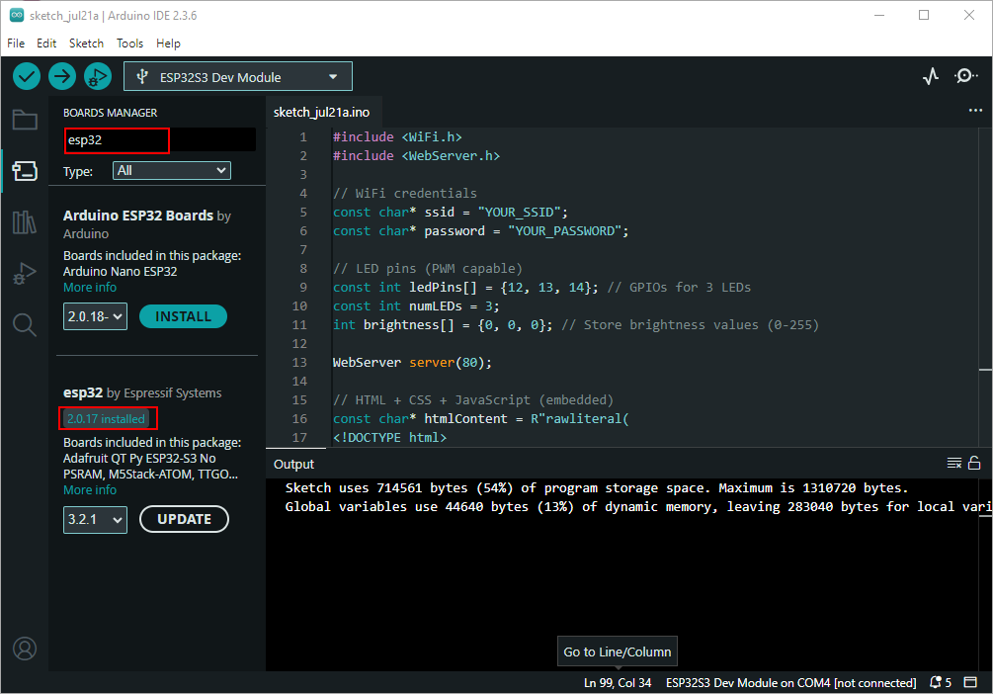This screenshot has height=694, width=993.
Task: Click the esp32 boards search field
Action: tap(160, 140)
